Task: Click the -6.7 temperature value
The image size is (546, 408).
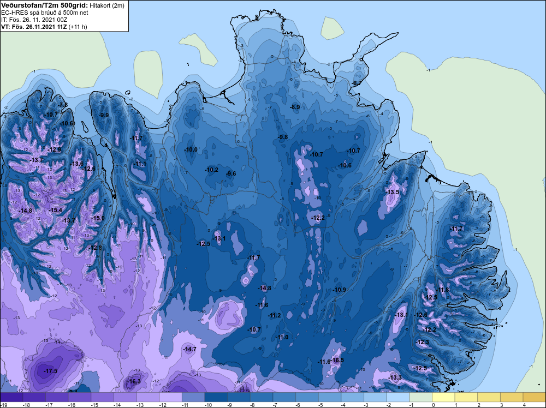Action: tap(357, 83)
